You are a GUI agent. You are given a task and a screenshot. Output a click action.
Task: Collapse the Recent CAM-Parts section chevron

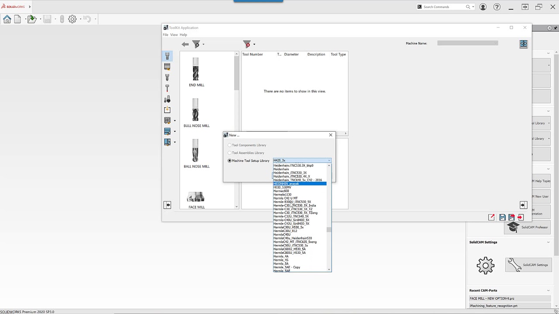pos(549,290)
